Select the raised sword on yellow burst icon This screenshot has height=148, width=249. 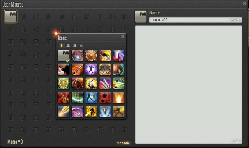[x=91, y=84]
